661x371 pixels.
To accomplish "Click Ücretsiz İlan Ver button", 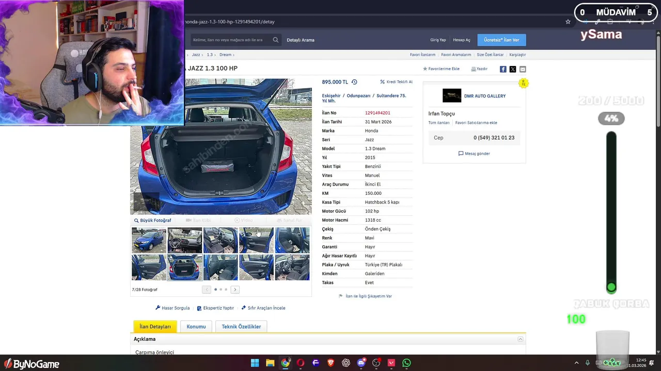I will pyautogui.click(x=501, y=40).
